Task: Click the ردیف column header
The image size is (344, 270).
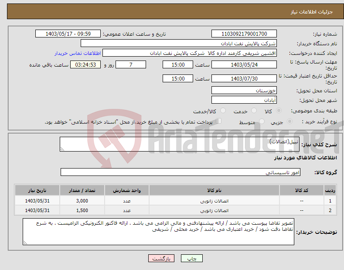Action: [x=330, y=190]
